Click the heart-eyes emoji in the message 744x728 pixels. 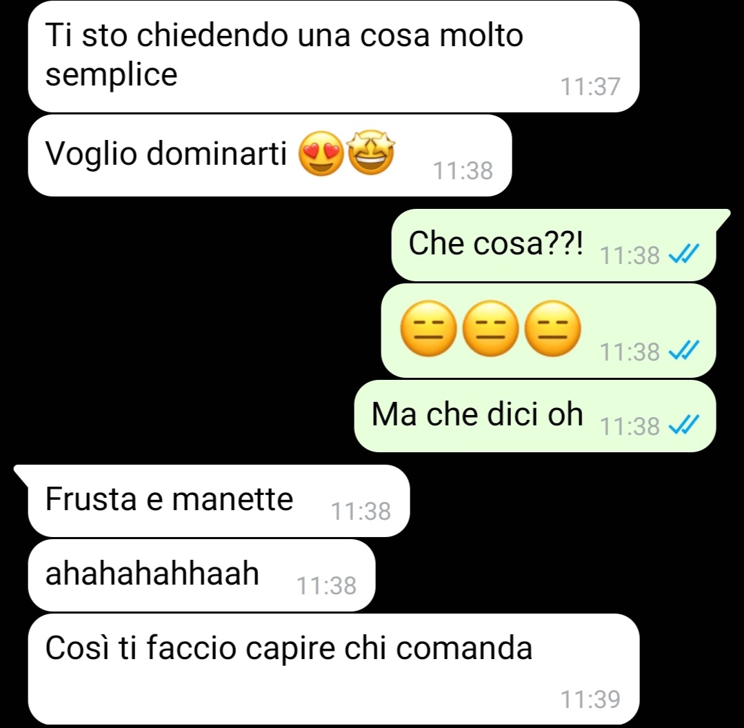[x=321, y=153]
